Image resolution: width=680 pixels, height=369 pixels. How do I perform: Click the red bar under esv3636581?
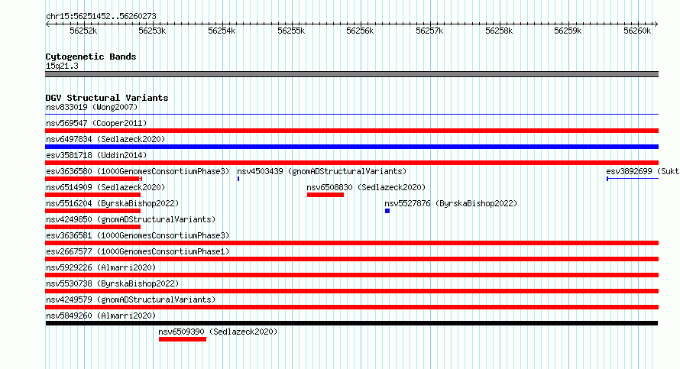(x=351, y=243)
